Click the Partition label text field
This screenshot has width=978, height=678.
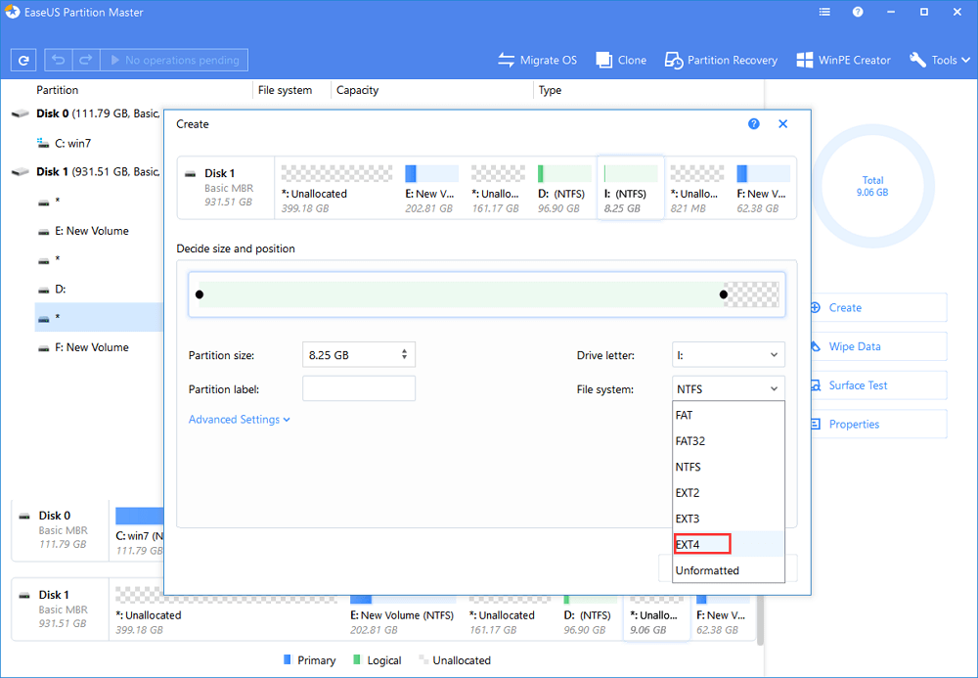[358, 389]
